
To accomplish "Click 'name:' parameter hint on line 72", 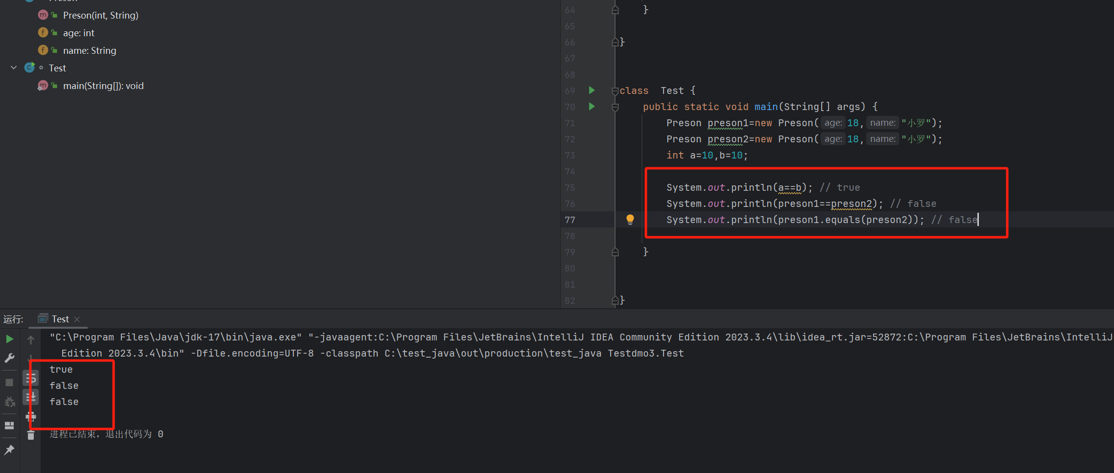I will (x=883, y=139).
